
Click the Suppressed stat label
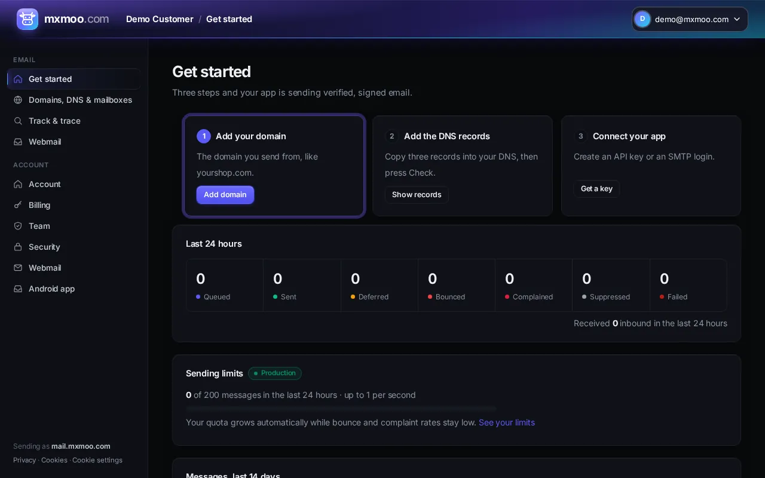point(610,297)
